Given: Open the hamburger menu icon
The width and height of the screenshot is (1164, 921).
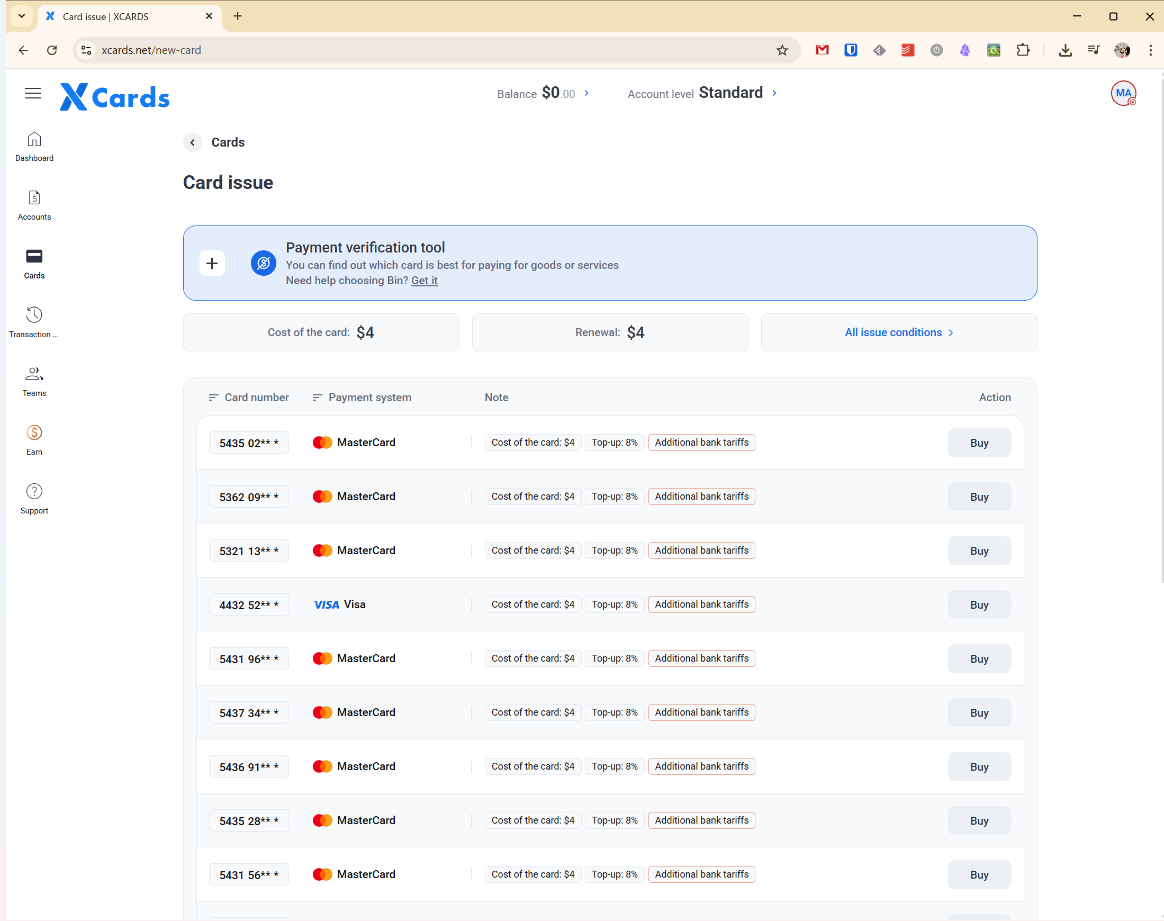Looking at the screenshot, I should tap(32, 93).
